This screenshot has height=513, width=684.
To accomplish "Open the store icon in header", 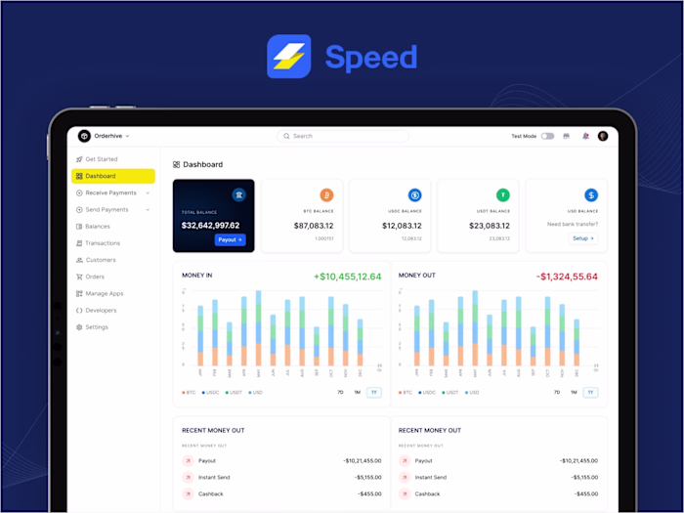I will [566, 136].
